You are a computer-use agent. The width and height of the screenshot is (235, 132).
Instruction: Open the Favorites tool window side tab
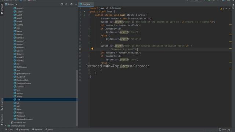tap(2, 120)
